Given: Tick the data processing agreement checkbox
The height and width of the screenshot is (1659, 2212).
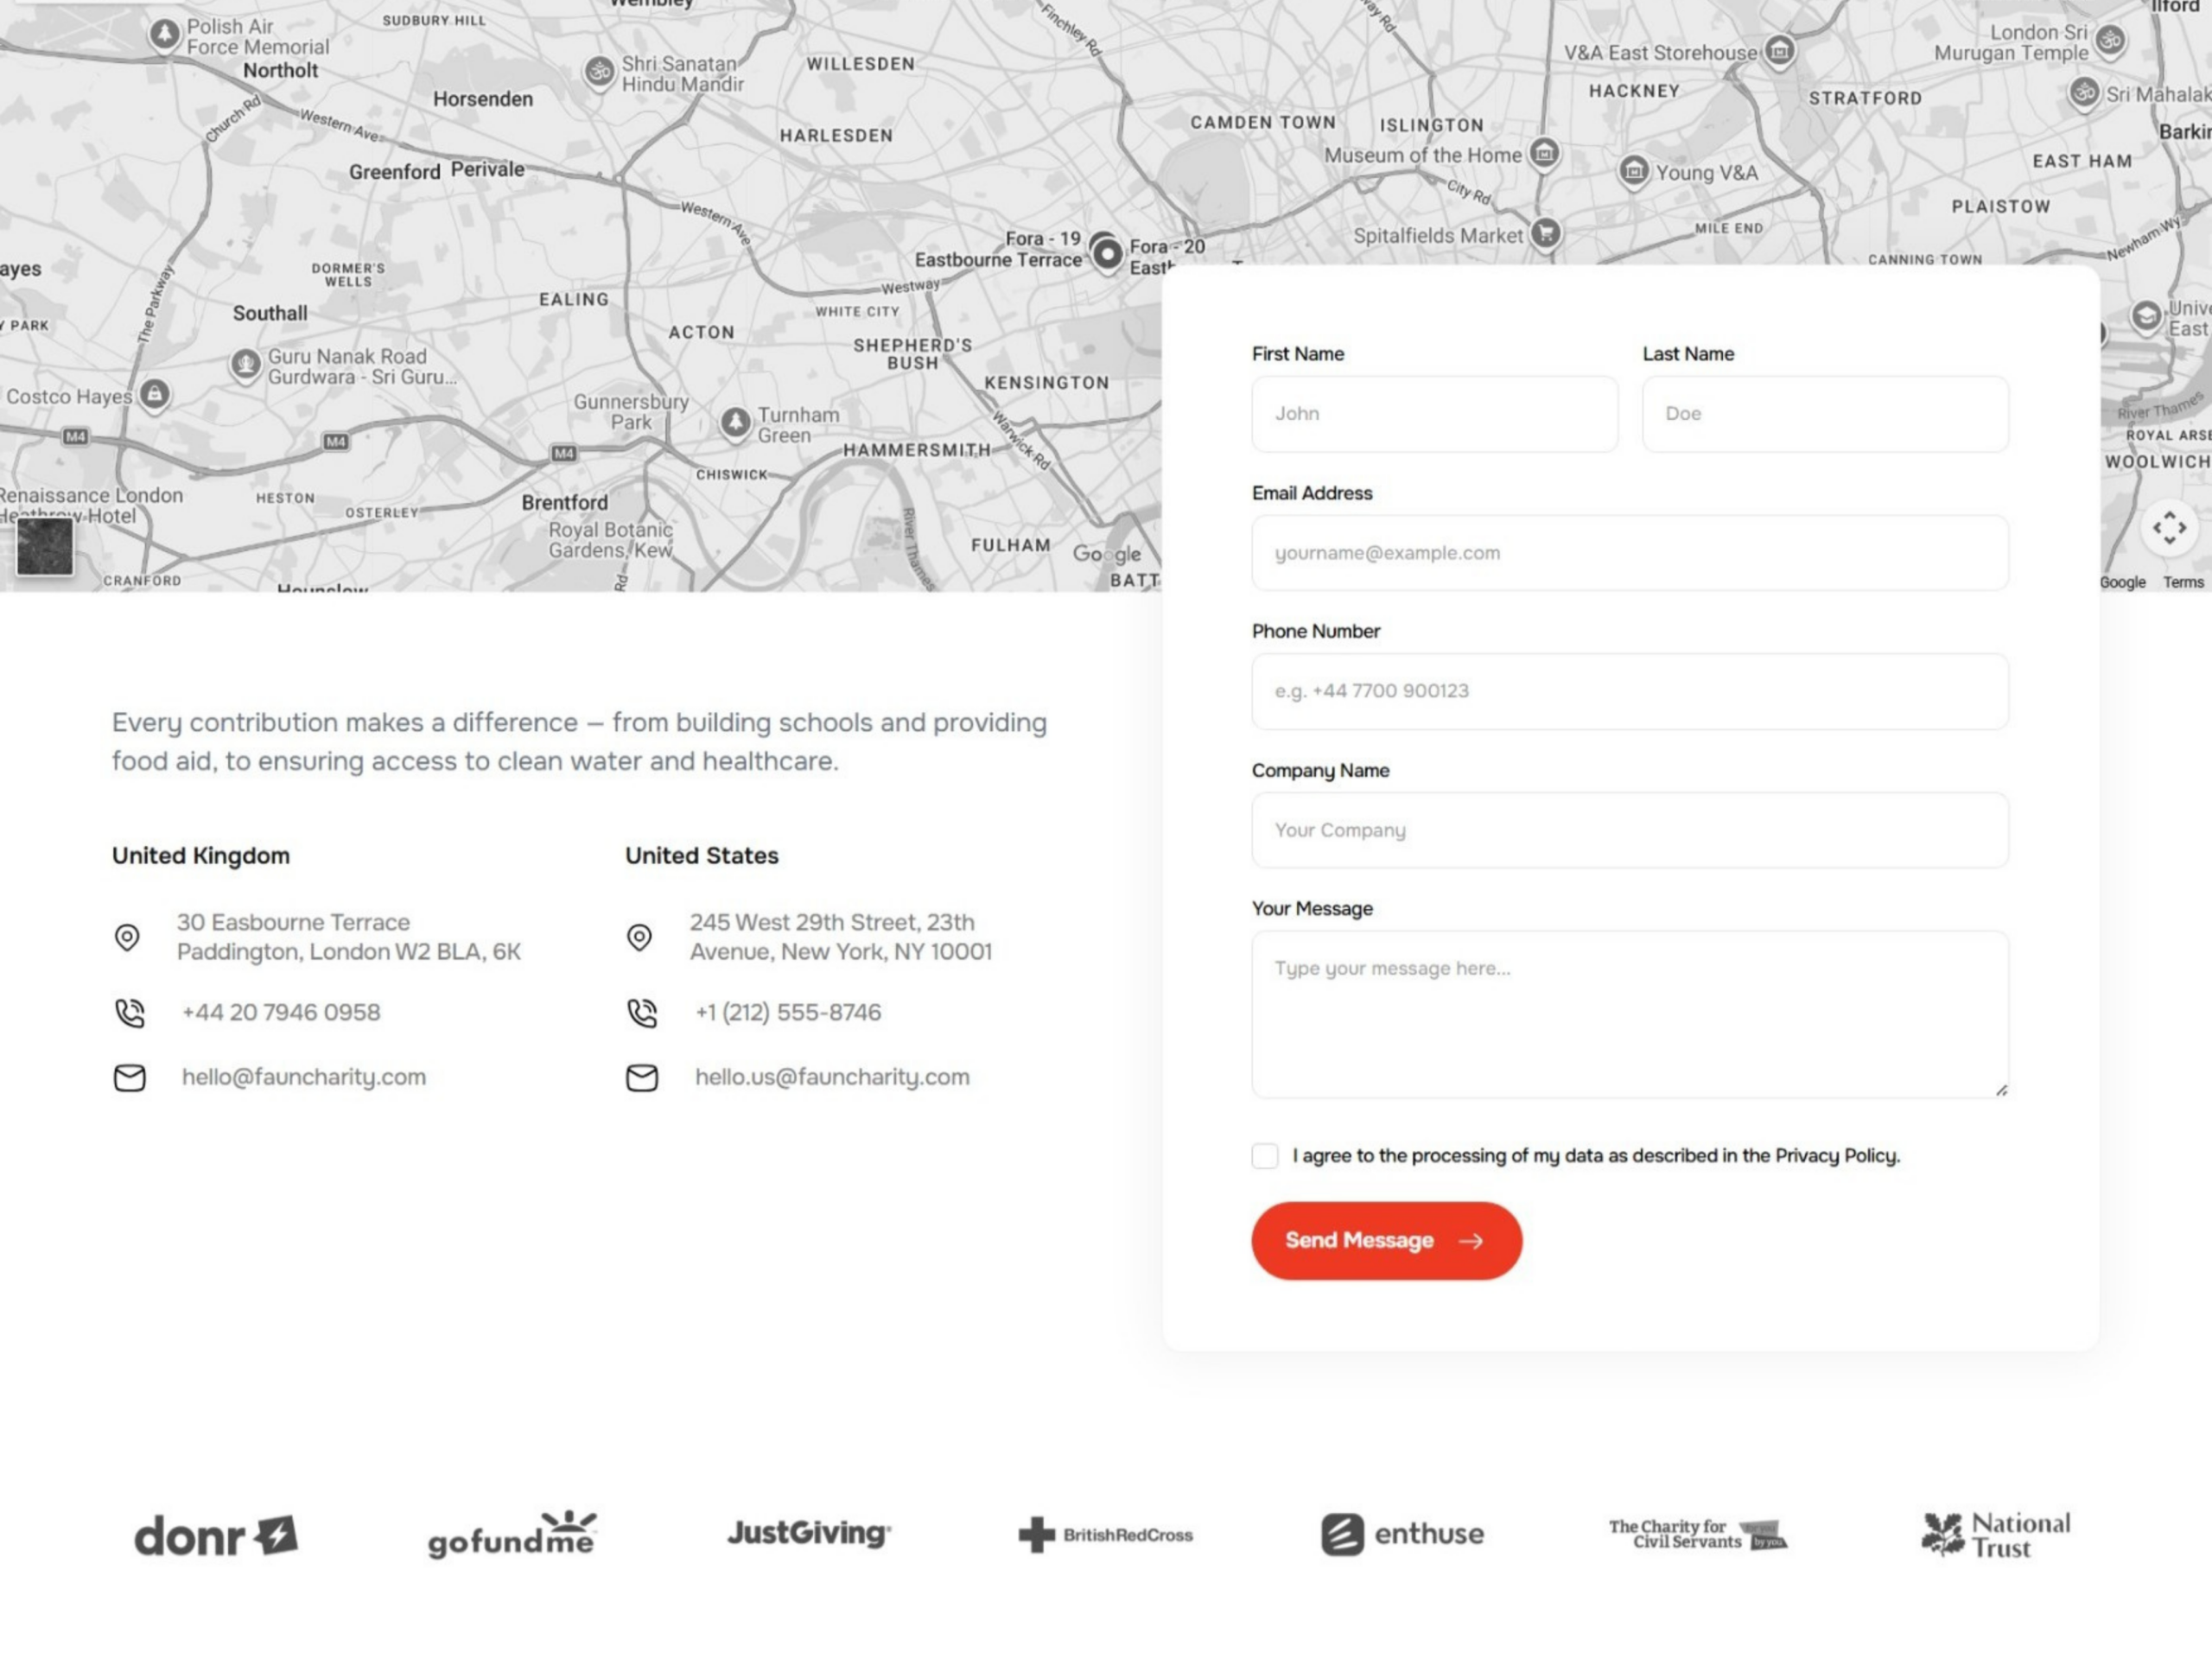Looking at the screenshot, I should point(1265,1156).
